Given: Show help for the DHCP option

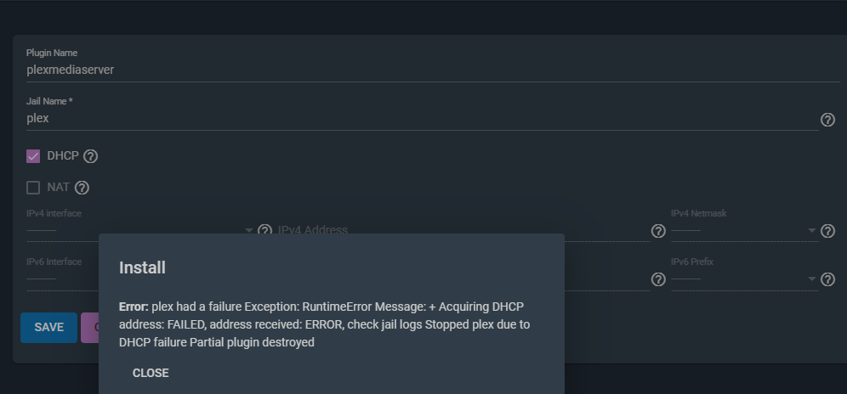Looking at the screenshot, I should (91, 156).
